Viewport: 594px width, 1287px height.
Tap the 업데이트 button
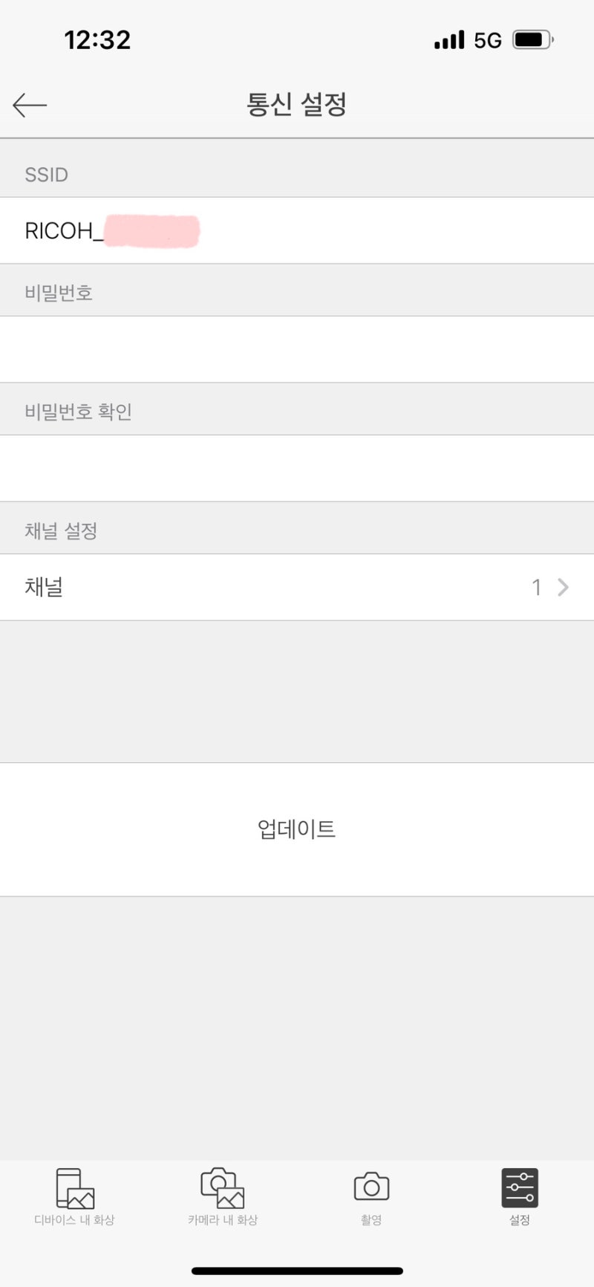[x=296, y=829]
